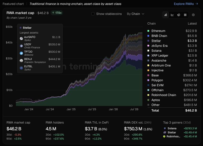Click the market cap 30d -0.3% change
The height and width of the screenshot is (146, 203).
click(18, 135)
